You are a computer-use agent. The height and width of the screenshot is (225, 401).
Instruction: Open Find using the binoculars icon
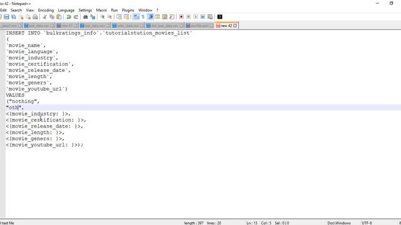pos(85,17)
